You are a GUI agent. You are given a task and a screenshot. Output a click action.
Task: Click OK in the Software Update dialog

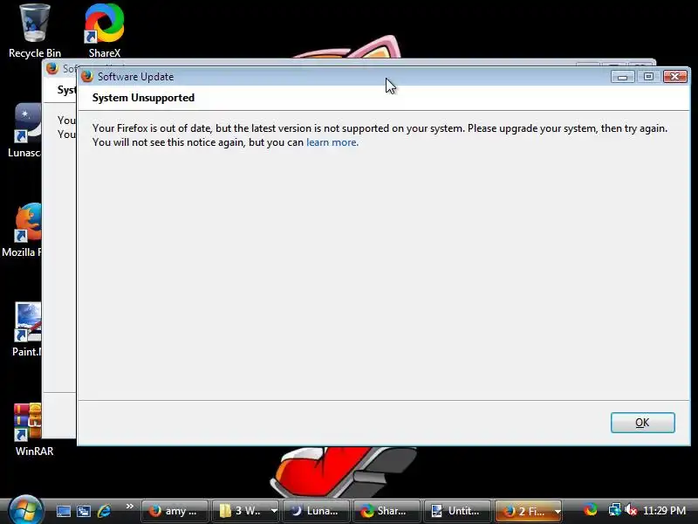(x=642, y=423)
